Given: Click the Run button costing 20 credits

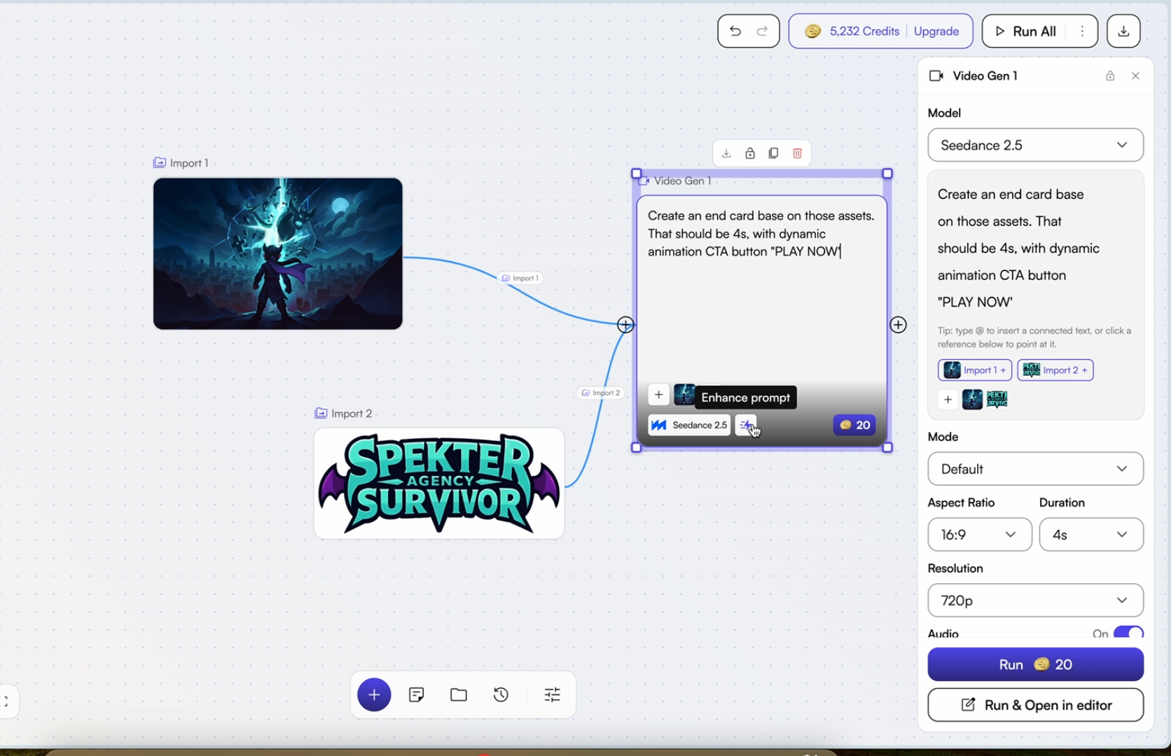Looking at the screenshot, I should (1035, 664).
